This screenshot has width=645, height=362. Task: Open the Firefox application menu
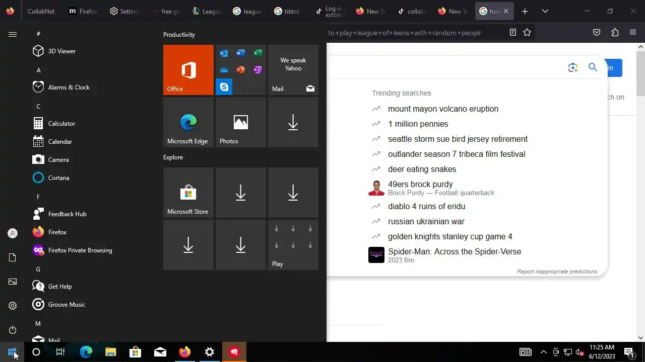pos(633,32)
